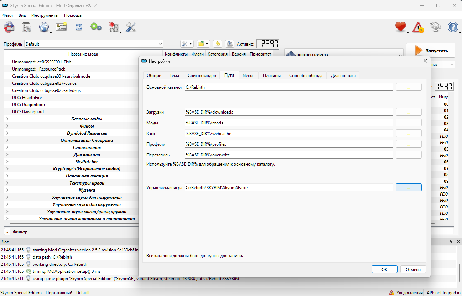Expand the Базовые моды group
The width and height of the screenshot is (462, 296).
[x=7, y=119]
